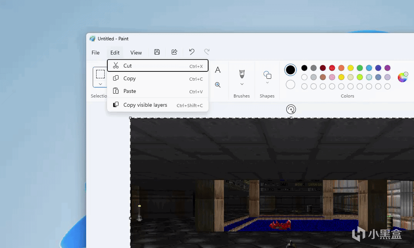Pick the black palette swatch
Image resolution: width=414 pixels, height=248 pixels.
click(304, 68)
